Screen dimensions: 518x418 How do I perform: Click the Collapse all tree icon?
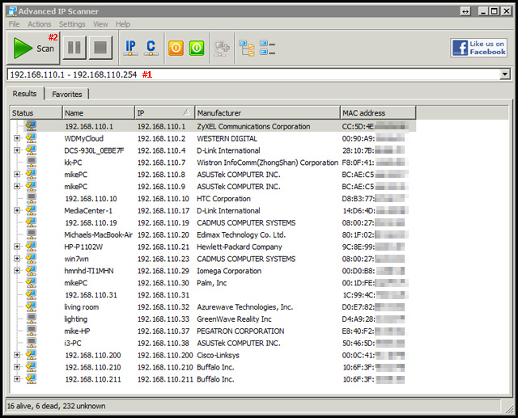click(268, 48)
